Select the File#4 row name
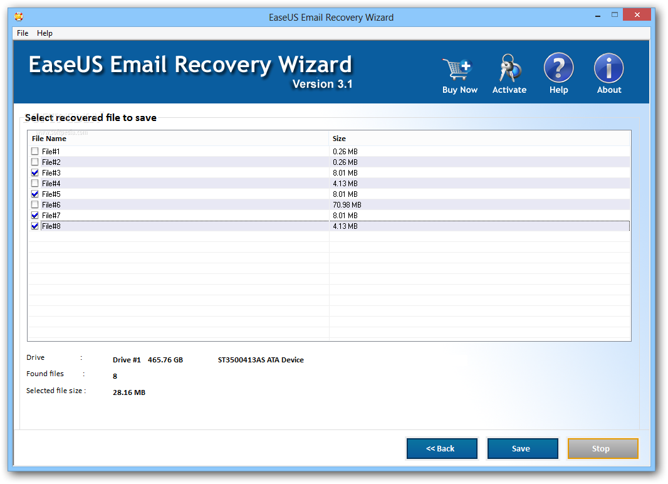668x484 pixels. [x=51, y=183]
